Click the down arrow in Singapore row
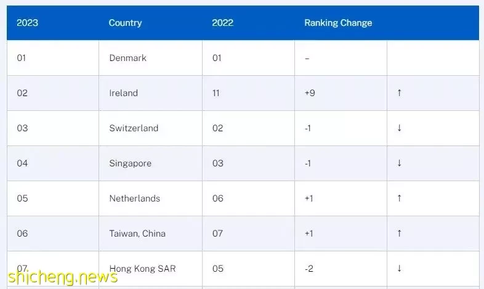 pyautogui.click(x=399, y=163)
